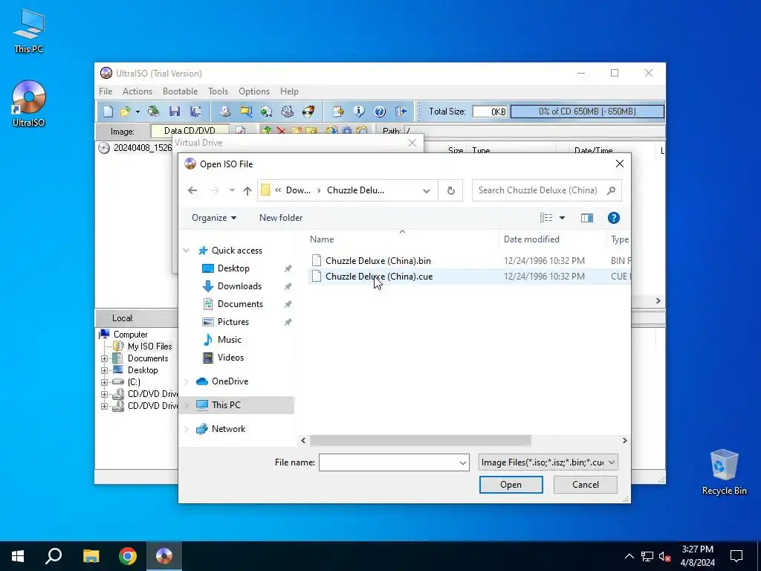
Task: Click the blue question mark Help toolbar icon
Action: click(380, 112)
